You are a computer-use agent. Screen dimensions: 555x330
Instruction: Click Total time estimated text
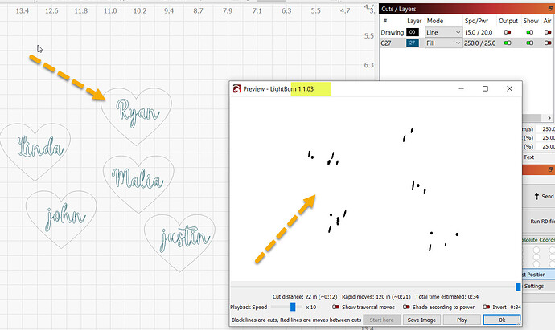click(446, 297)
